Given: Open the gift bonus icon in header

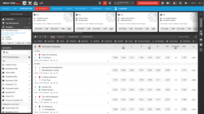Looking at the screenshot, I should (163, 3).
